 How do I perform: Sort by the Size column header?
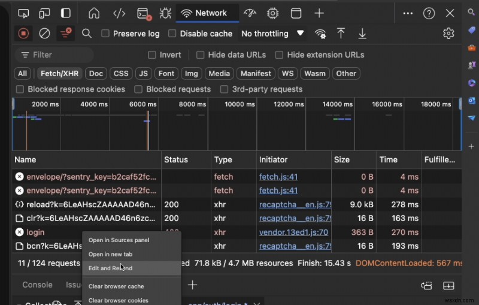pyautogui.click(x=353, y=160)
